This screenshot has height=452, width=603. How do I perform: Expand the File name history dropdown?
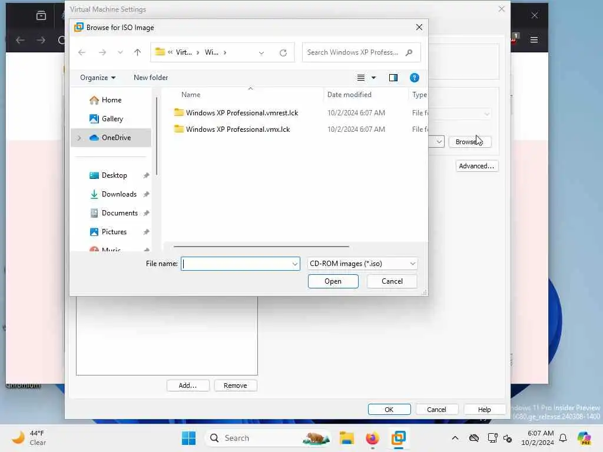click(x=294, y=264)
